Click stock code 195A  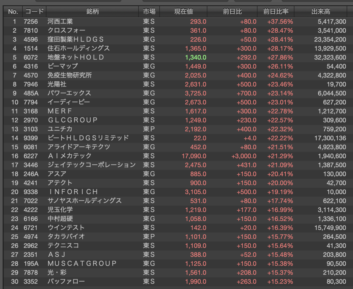[31, 263]
